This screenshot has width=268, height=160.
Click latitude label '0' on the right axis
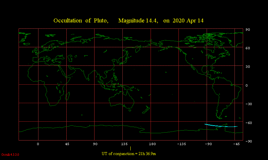(247, 86)
